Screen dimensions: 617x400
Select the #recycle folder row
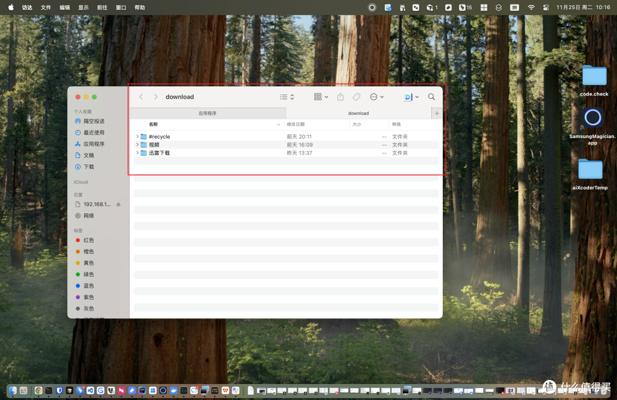pos(286,136)
